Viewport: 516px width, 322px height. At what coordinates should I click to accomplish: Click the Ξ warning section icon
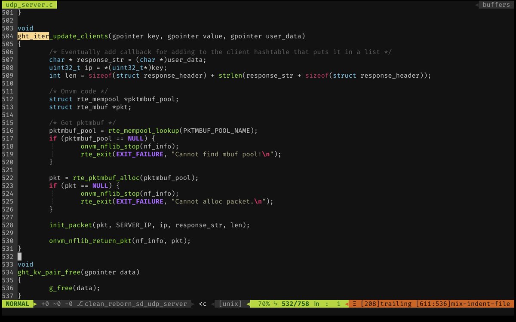(354, 304)
